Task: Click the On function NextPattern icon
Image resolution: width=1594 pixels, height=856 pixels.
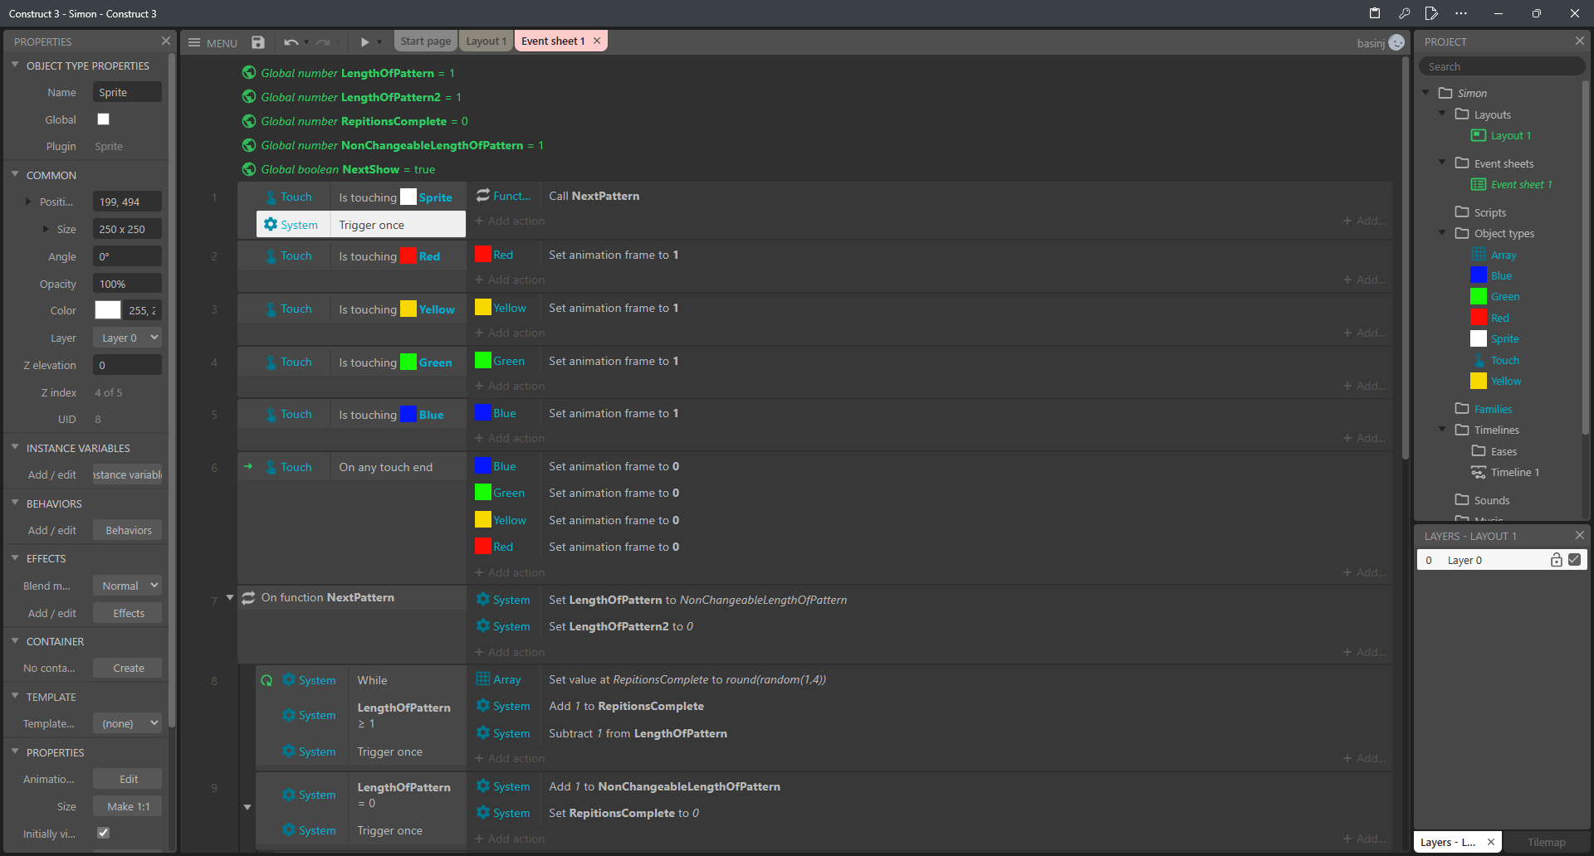Action: 248,597
